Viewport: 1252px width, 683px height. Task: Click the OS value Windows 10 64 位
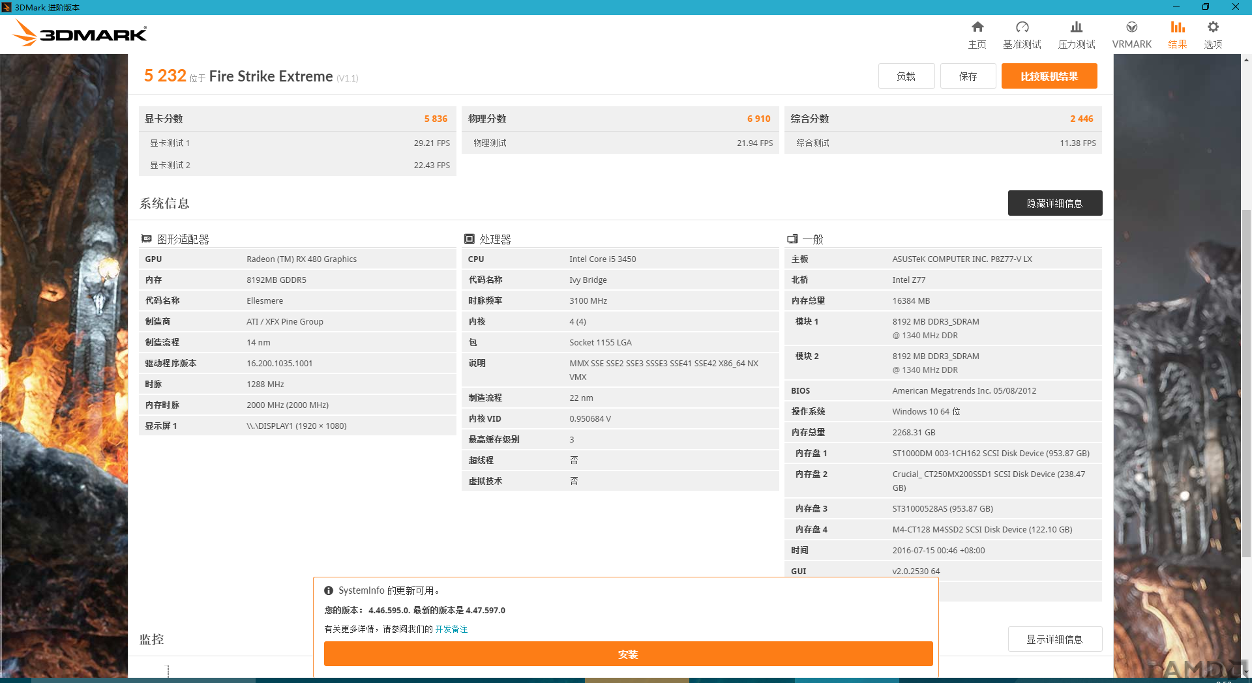pos(926,411)
